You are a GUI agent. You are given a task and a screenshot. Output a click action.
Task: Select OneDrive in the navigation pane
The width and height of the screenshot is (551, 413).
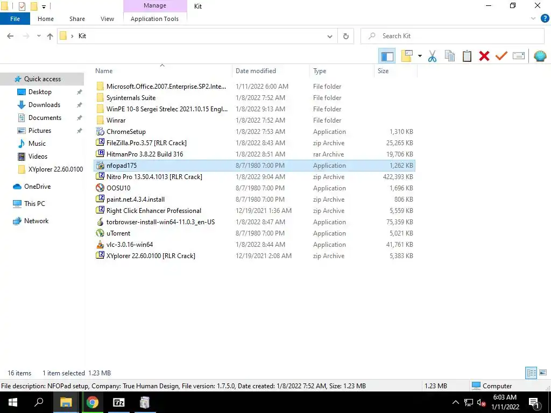click(37, 187)
